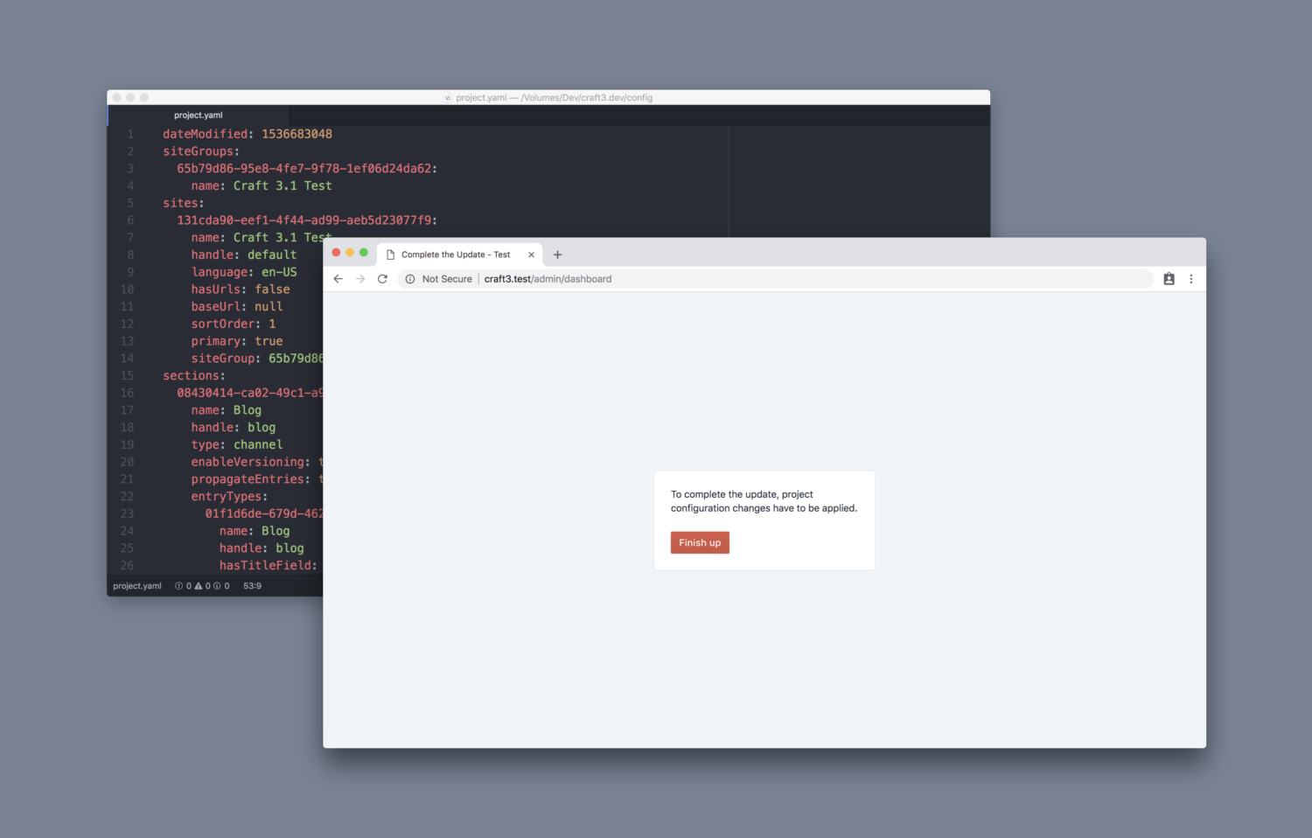1312x838 pixels.
Task: Select the project.yaml editor tab
Action: tap(199, 115)
